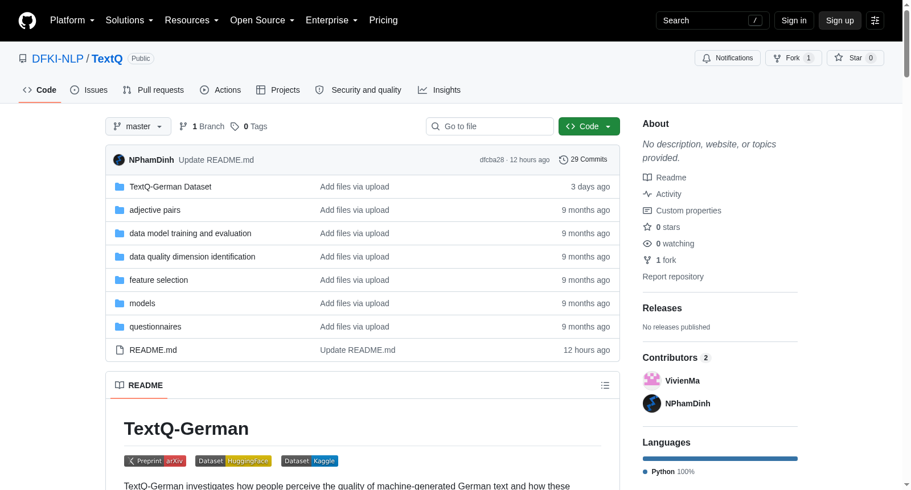The image size is (911, 490).
Task: Click the tag icon next to 0 Tags
Action: tap(235, 126)
